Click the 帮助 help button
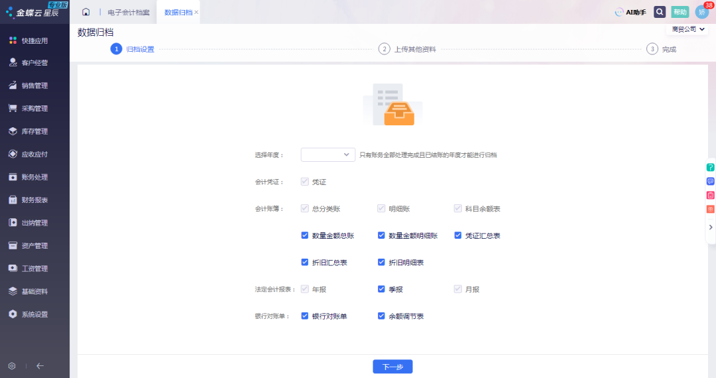716x378 pixels. [680, 12]
